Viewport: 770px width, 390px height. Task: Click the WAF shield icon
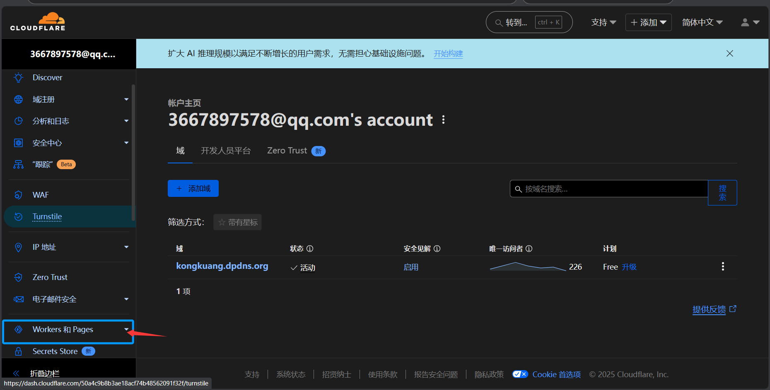18,195
